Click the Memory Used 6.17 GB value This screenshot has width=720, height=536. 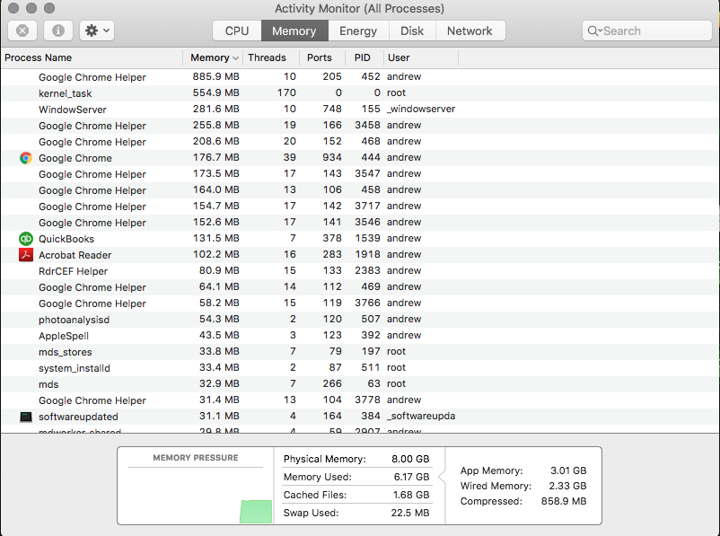(x=411, y=477)
